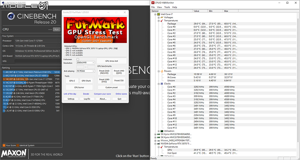Click the CPU Temperatures thermometer icon
Screen dimensions: 300x160
tap(162, 21)
